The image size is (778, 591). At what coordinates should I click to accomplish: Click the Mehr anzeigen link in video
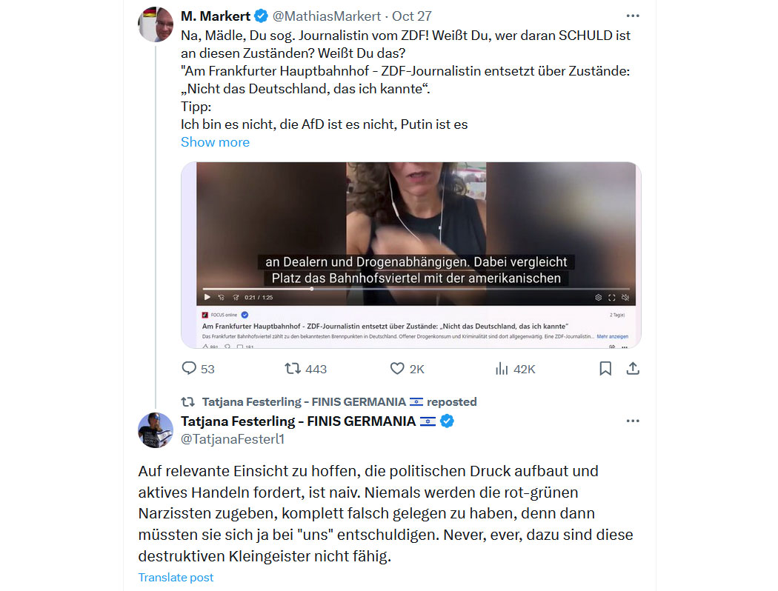pyautogui.click(x=612, y=336)
